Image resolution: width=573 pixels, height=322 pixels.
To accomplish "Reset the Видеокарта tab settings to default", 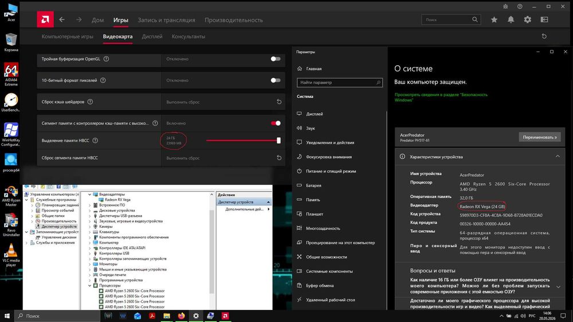I will (544, 36).
